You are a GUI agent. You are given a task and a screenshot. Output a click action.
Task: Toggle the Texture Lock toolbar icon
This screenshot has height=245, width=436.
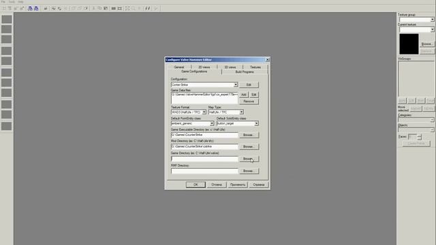click(x=148, y=8)
